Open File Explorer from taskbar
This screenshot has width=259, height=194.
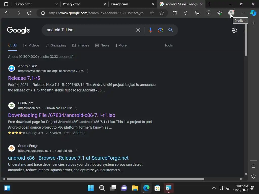[135, 188]
